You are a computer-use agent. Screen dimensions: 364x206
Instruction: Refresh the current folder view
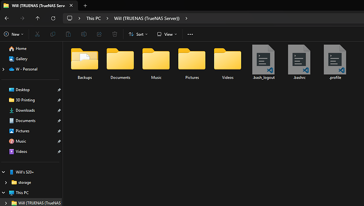tap(53, 18)
